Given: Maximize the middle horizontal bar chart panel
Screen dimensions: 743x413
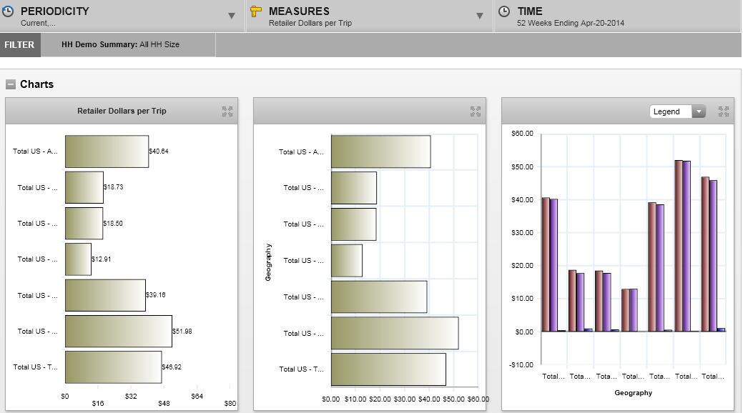Looking at the screenshot, I should click(x=476, y=111).
